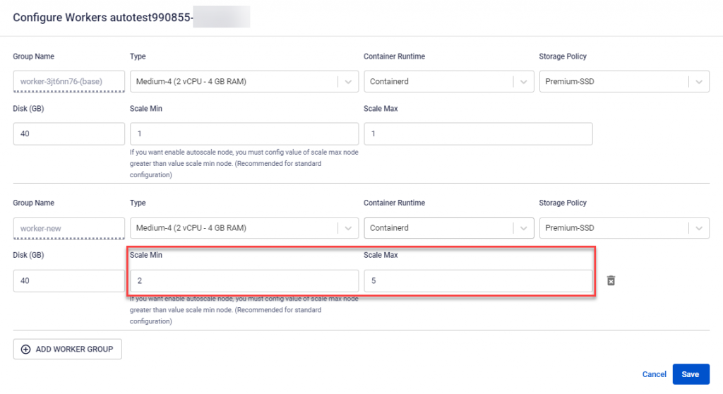
Task: Click the first group's Scale Min field
Action: tap(244, 133)
